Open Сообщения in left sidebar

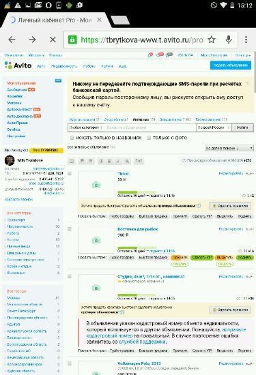(x=17, y=89)
